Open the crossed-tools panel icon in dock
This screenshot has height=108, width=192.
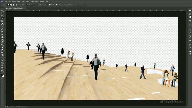(x=190, y=36)
